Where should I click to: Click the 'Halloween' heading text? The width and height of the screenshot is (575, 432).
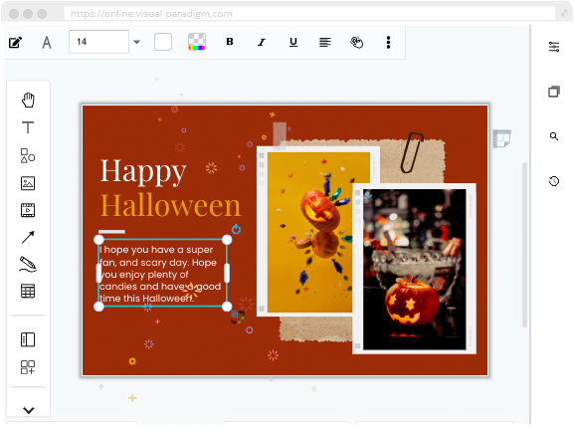pos(170,205)
